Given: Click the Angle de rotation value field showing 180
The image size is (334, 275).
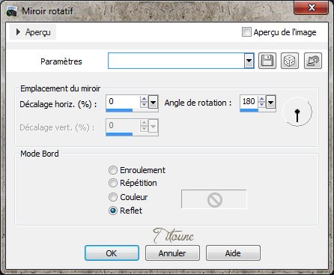Looking at the screenshot, I should [x=249, y=102].
